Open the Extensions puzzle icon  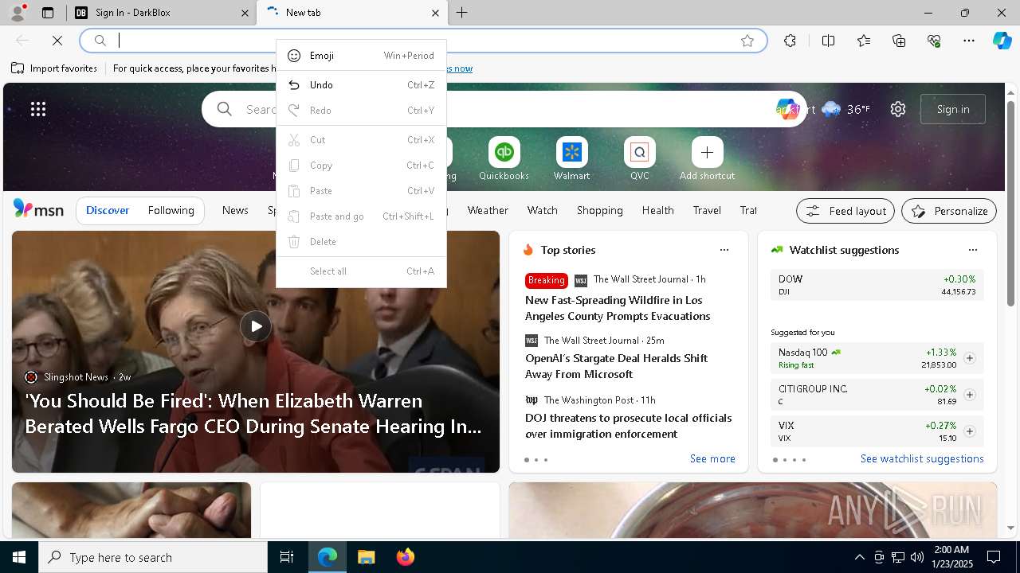[x=790, y=41]
